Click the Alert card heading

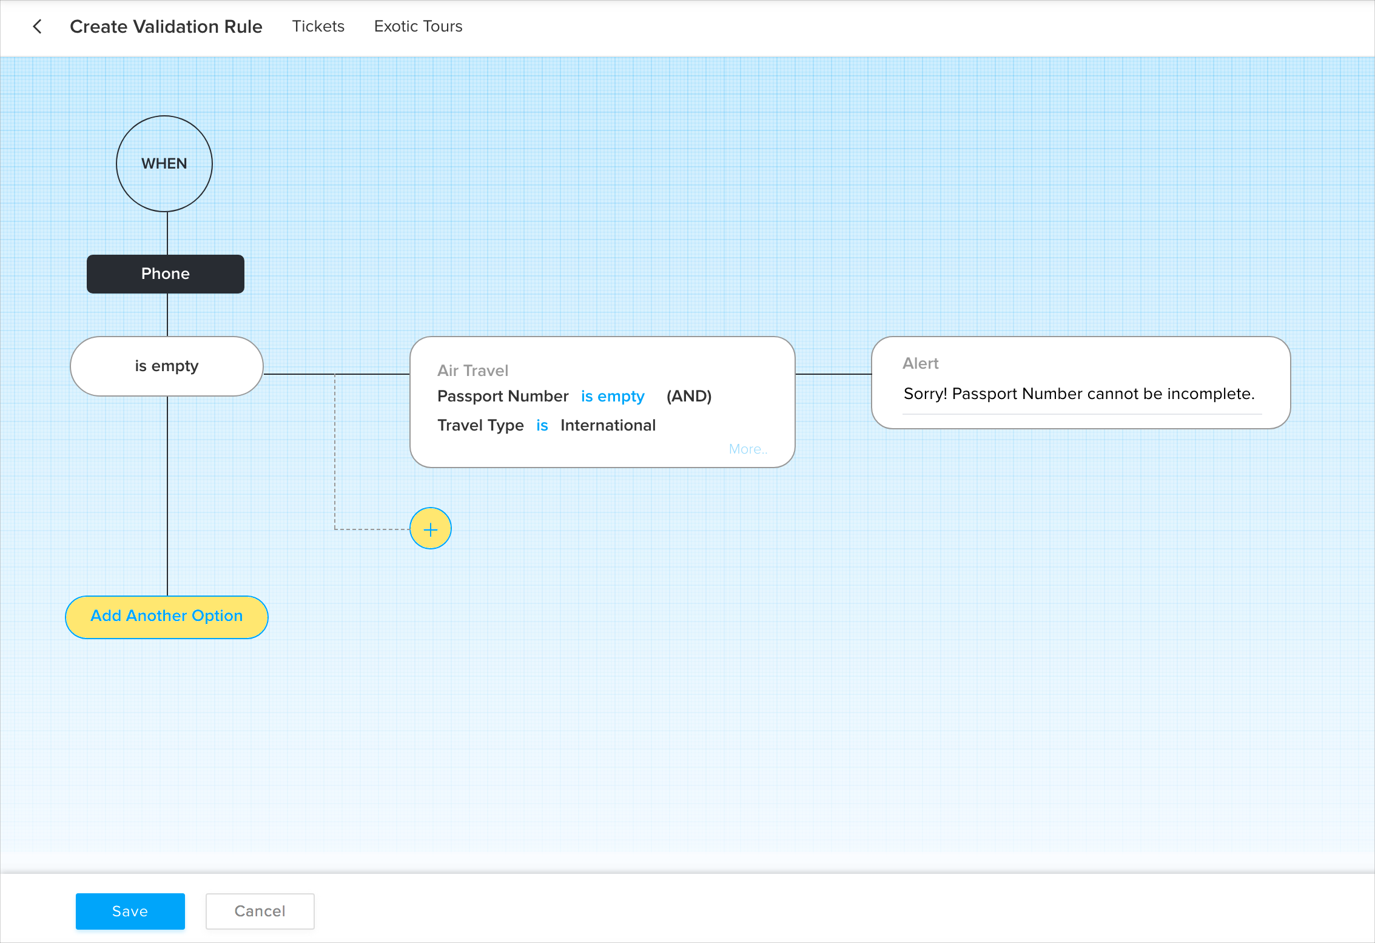(920, 363)
